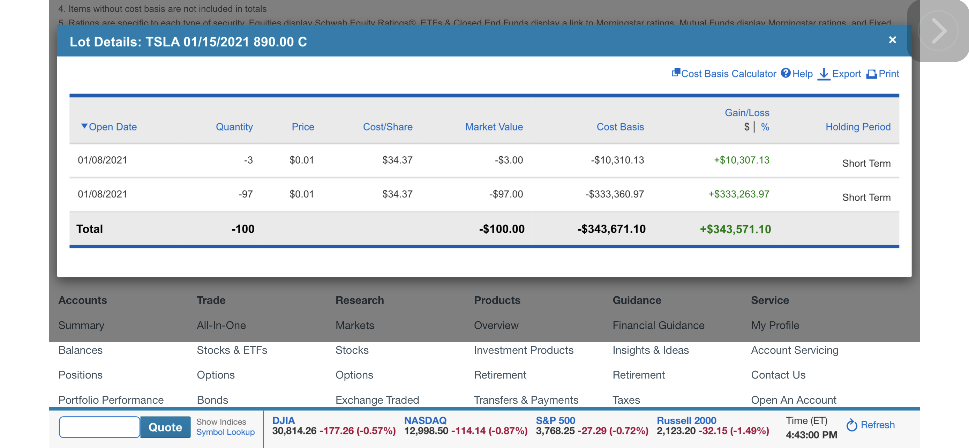Open Stocks under Research
Screen dimensions: 969x448
[352, 350]
